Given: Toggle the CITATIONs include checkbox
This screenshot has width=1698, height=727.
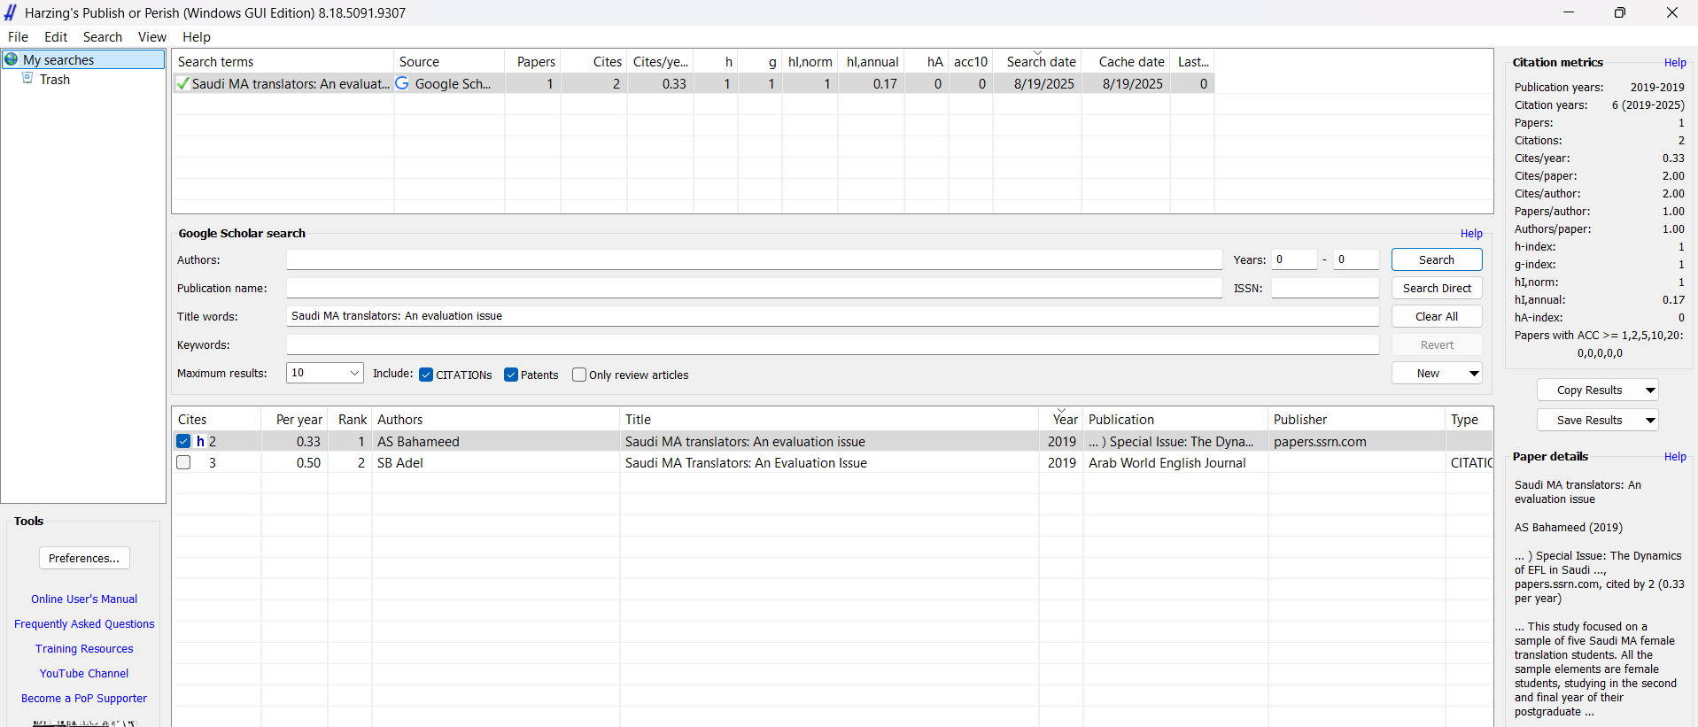Looking at the screenshot, I should click(426, 375).
